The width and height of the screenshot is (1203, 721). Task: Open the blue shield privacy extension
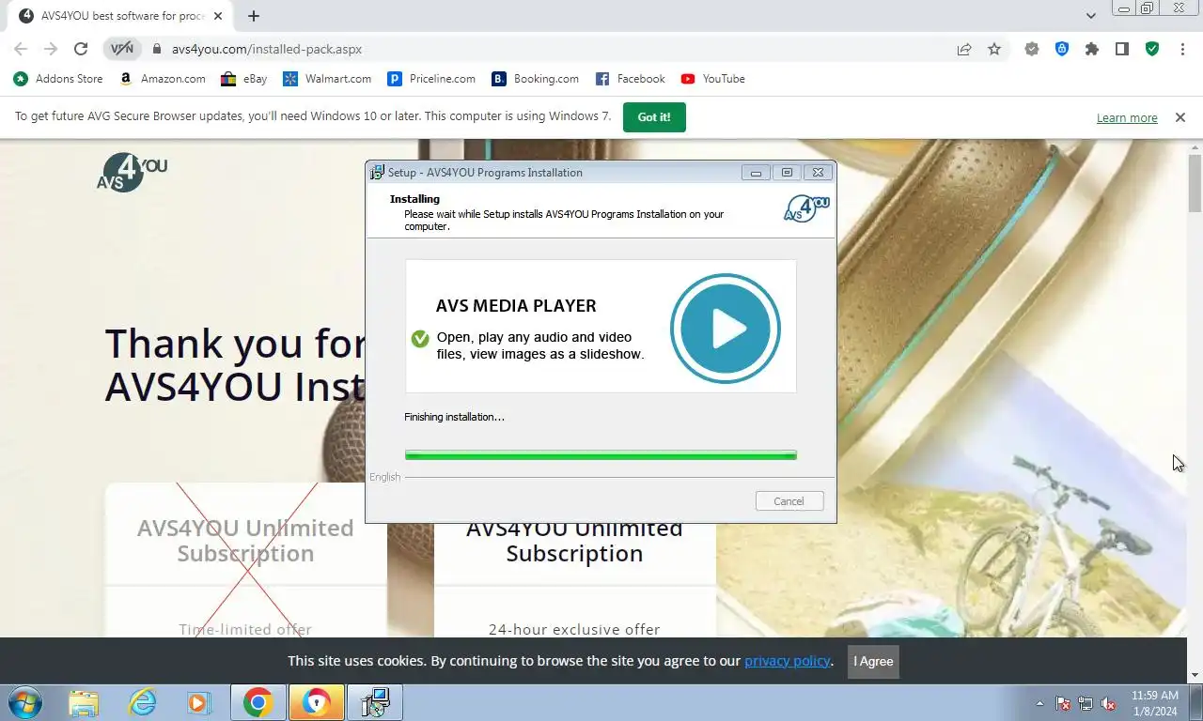point(1062,49)
